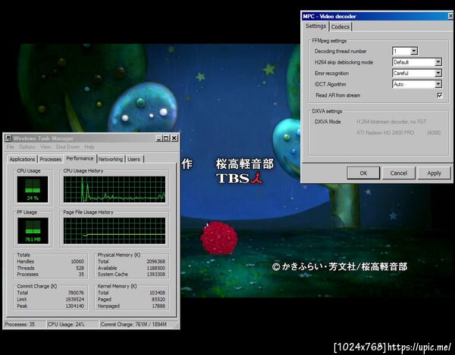Click the Apply button

tap(434, 173)
